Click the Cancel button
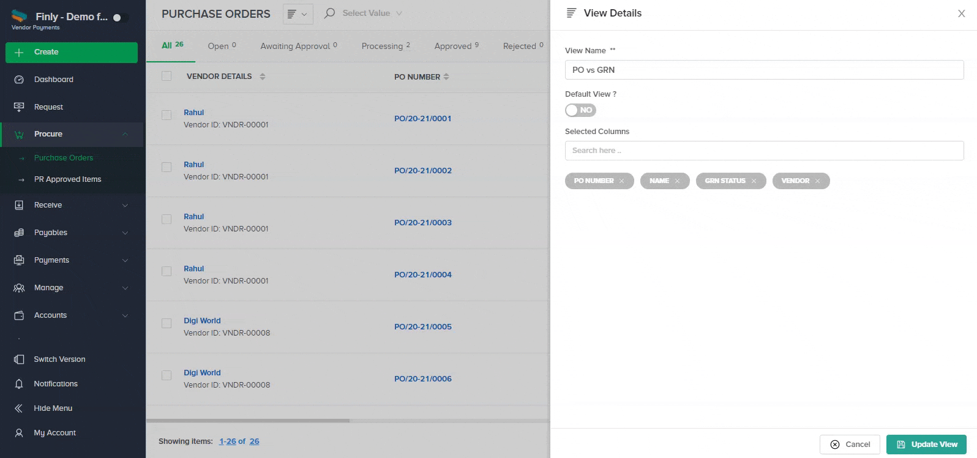The width and height of the screenshot is (977, 458). click(x=850, y=445)
